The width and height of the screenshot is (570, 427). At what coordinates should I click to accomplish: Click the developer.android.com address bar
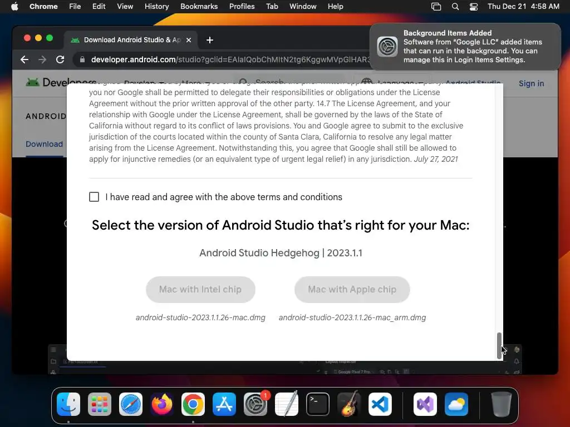click(230, 59)
